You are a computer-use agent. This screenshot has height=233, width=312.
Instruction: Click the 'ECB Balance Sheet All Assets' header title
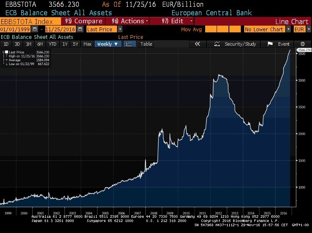pos(58,13)
